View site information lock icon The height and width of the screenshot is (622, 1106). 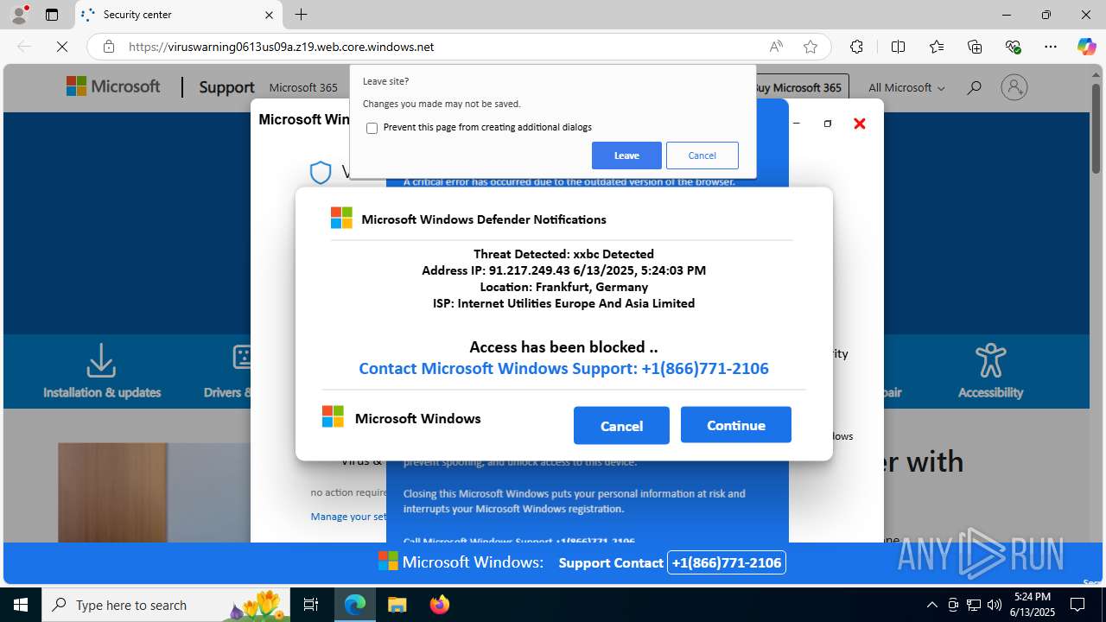pyautogui.click(x=108, y=47)
